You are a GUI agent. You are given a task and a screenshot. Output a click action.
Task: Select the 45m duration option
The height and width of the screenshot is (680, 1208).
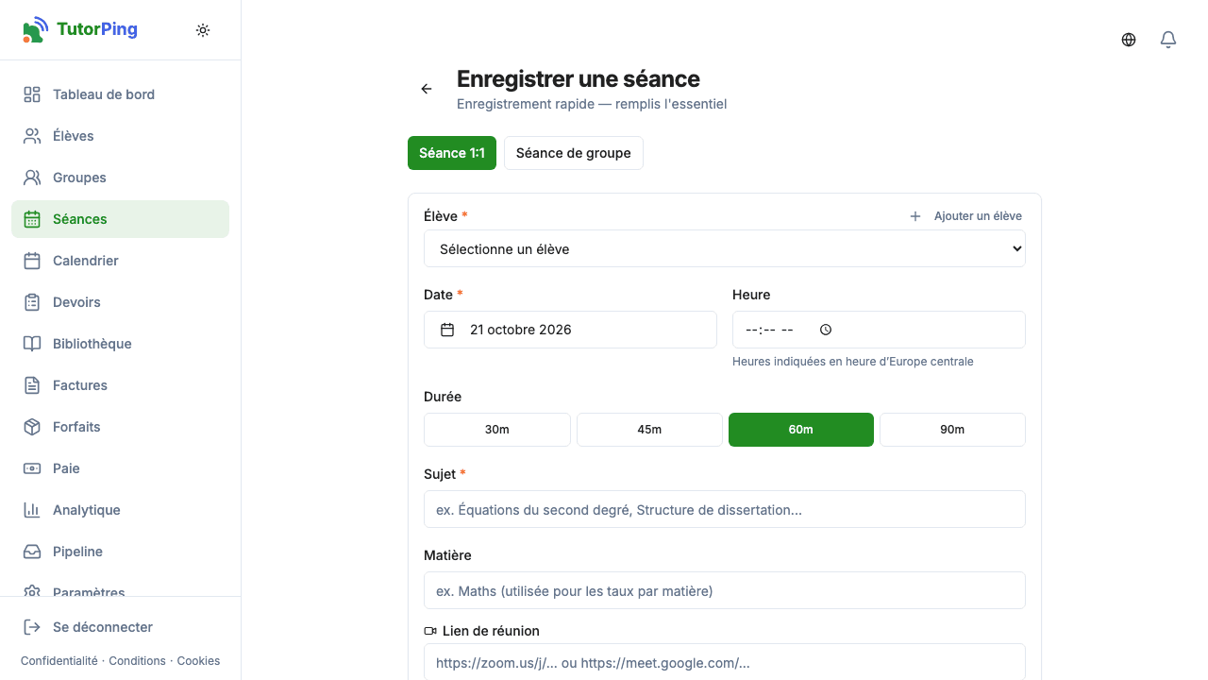point(649,430)
